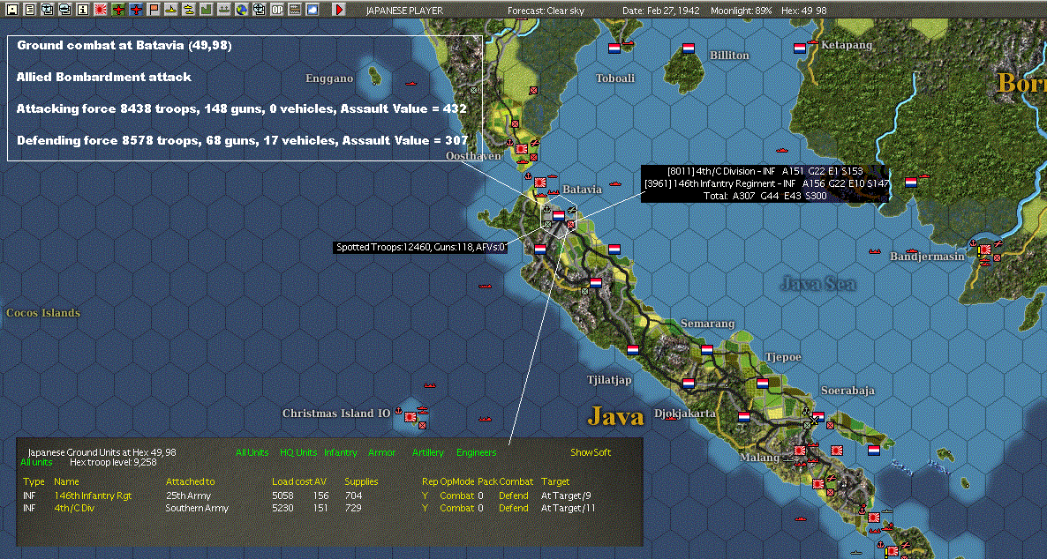The width and height of the screenshot is (1047, 559).
Task: Toggle Defend stance for 4th/C Div
Action: 514,508
